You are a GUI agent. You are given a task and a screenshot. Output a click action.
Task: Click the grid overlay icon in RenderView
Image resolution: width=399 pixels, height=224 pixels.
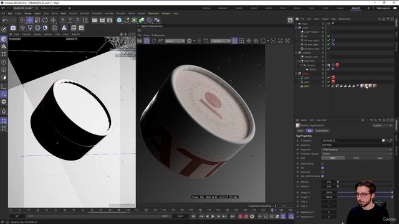coord(242,40)
